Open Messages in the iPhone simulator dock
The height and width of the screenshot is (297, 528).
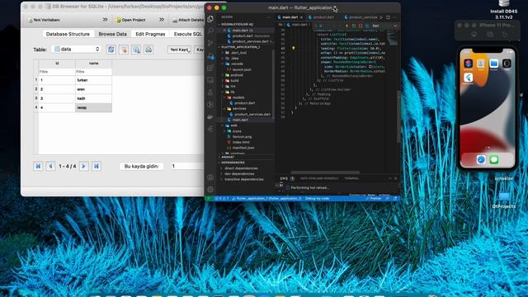coord(494,159)
